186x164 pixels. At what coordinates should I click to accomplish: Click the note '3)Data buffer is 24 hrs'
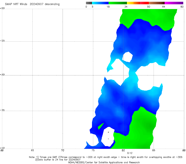click(x=58, y=160)
